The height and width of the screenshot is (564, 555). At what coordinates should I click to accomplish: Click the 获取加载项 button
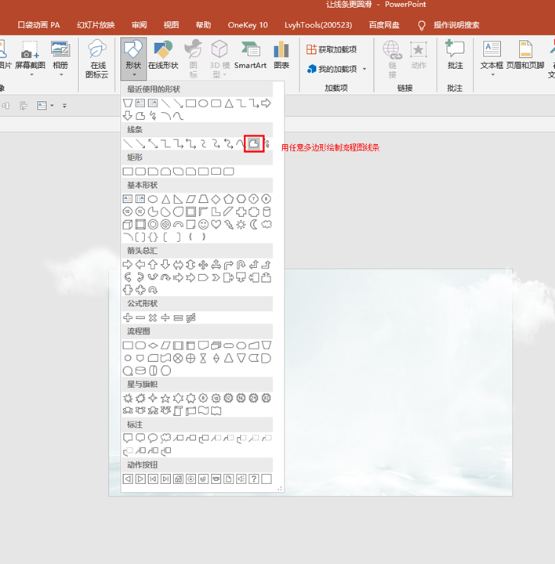[332, 49]
